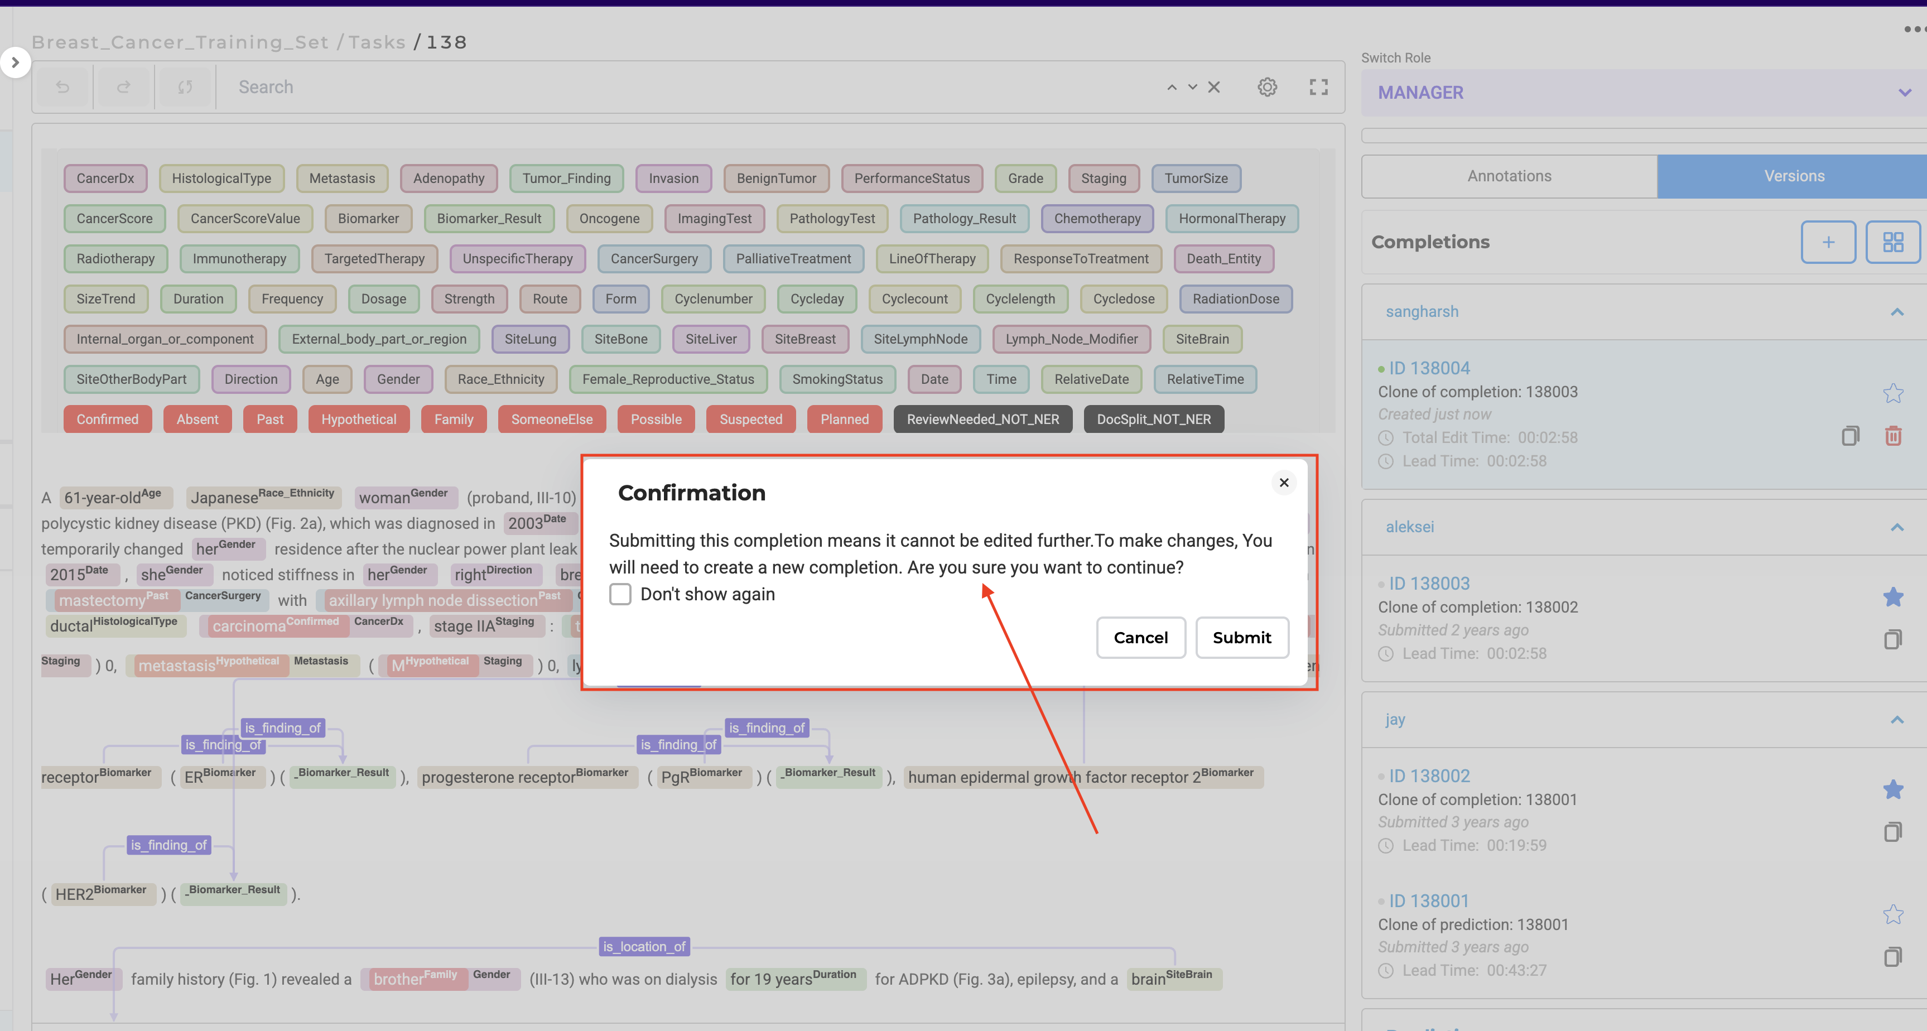Image resolution: width=1927 pixels, height=1031 pixels.
Task: Switch to the Annotations tab
Action: (x=1509, y=176)
